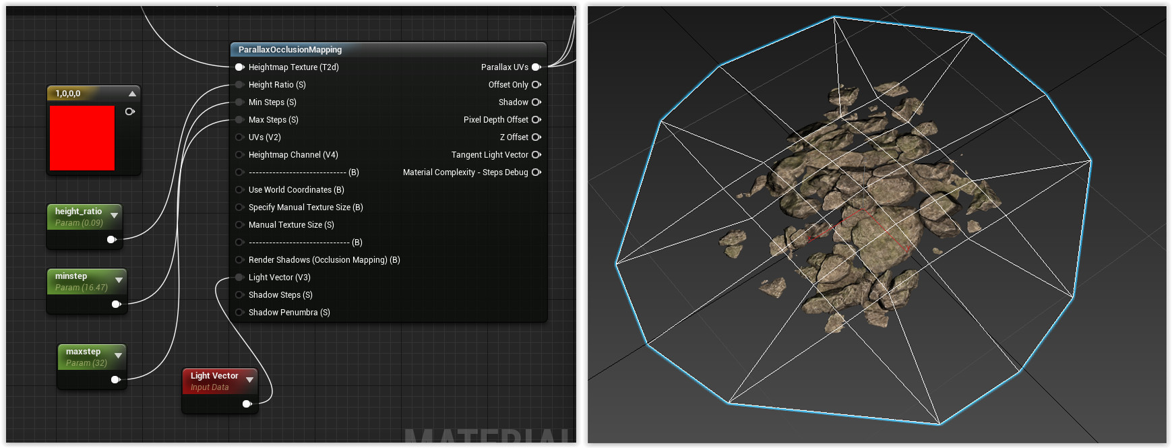Click the Specify Manual Texture Size pin
Screen dimensions: 1172x448
[x=239, y=207]
